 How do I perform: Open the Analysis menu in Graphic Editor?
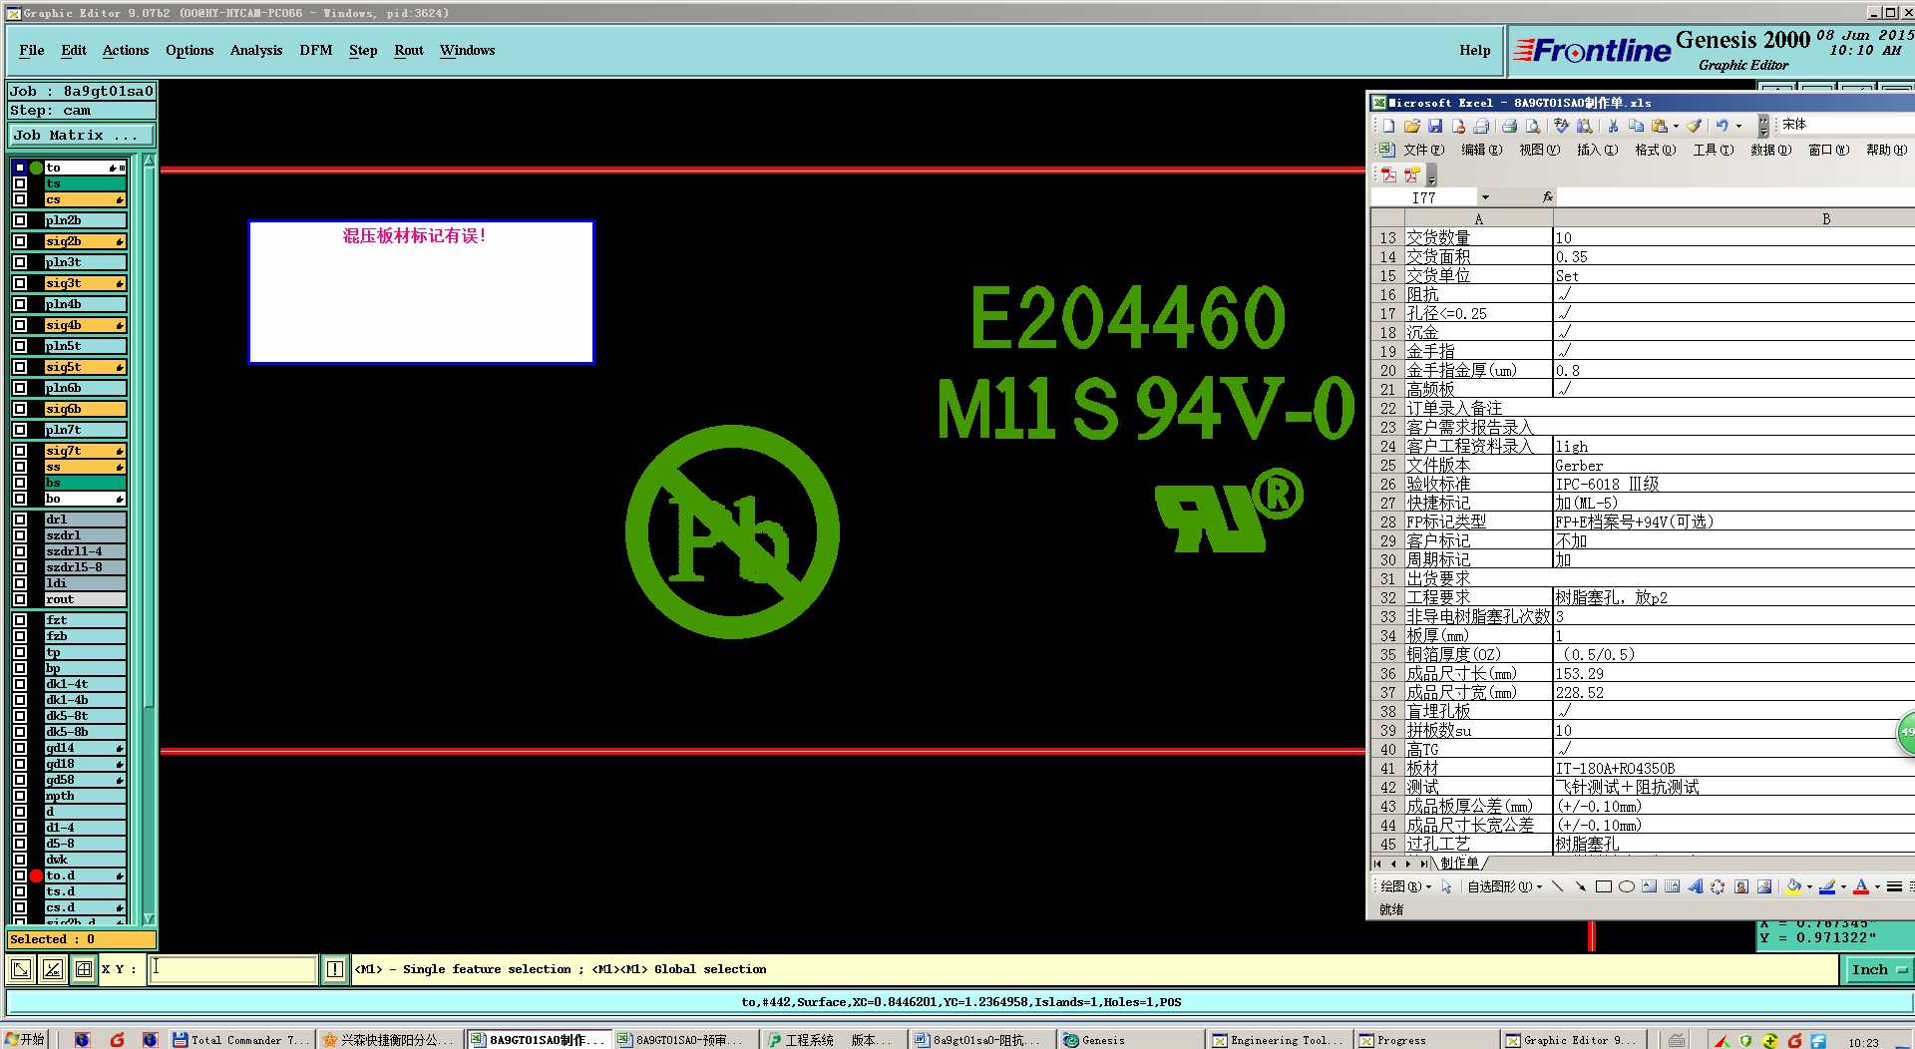[x=256, y=50]
